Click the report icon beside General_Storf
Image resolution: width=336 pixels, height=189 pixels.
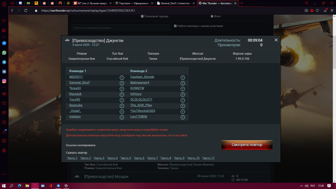[122, 83]
